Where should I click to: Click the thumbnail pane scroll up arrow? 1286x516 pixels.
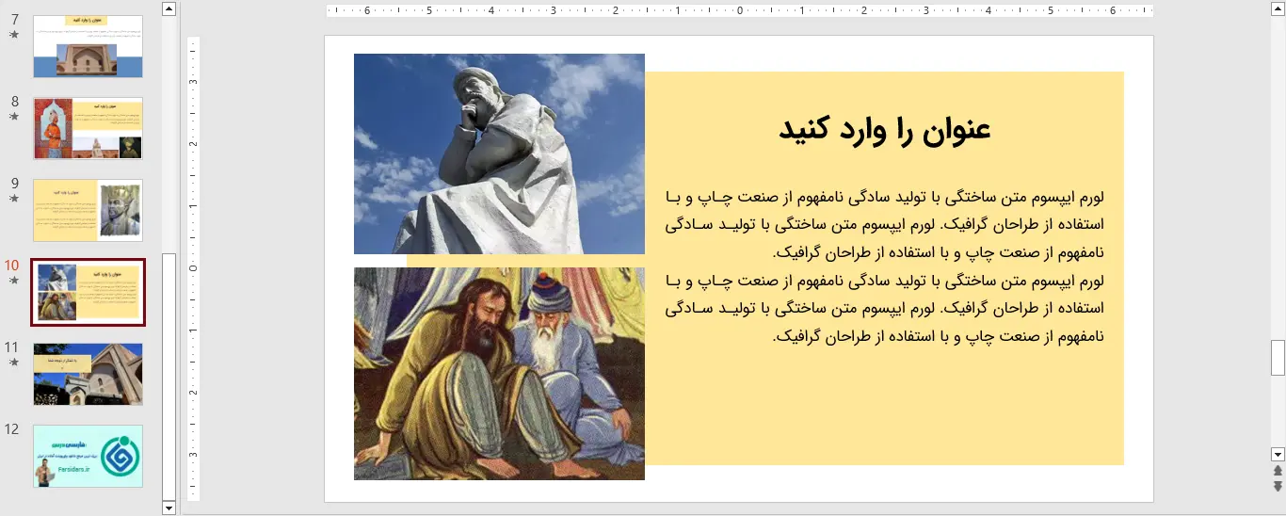[x=169, y=9]
